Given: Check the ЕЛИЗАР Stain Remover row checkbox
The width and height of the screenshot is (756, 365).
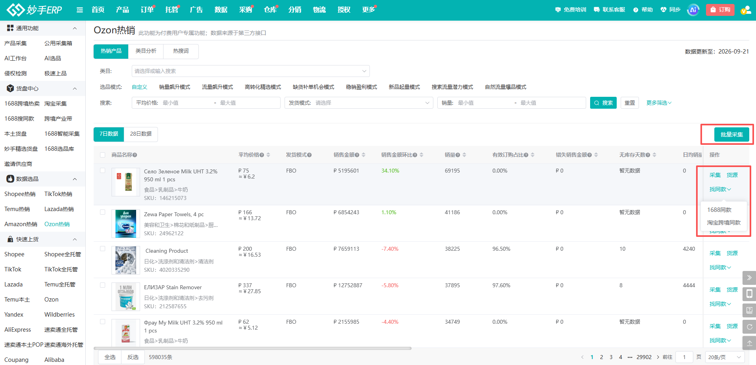Looking at the screenshot, I should [103, 285].
